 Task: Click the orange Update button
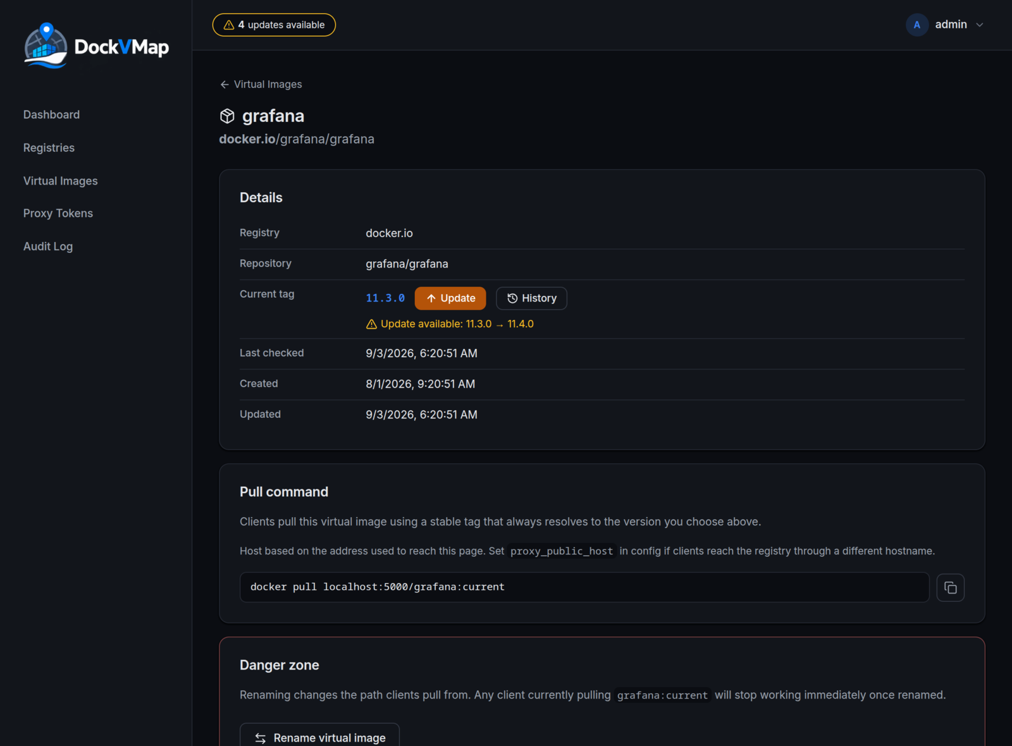point(450,298)
